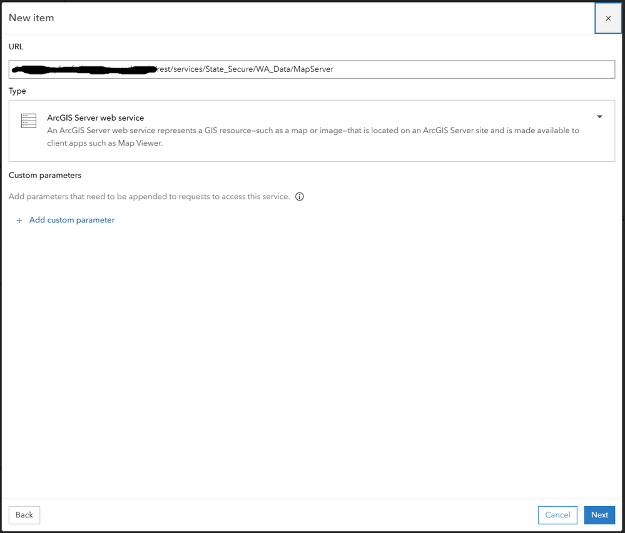Click the MapServer text in the URL

(x=314, y=69)
